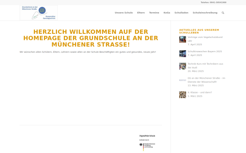Viewport: 246px width, 153px height.
Task: Open the Im Dienste der Wissenschaft article
Action: click(206, 80)
